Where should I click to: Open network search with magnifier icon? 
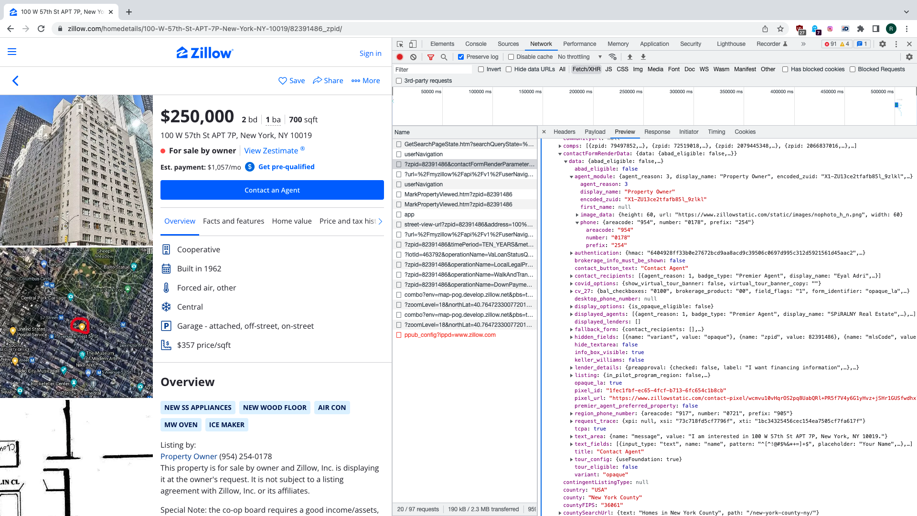pyautogui.click(x=444, y=57)
